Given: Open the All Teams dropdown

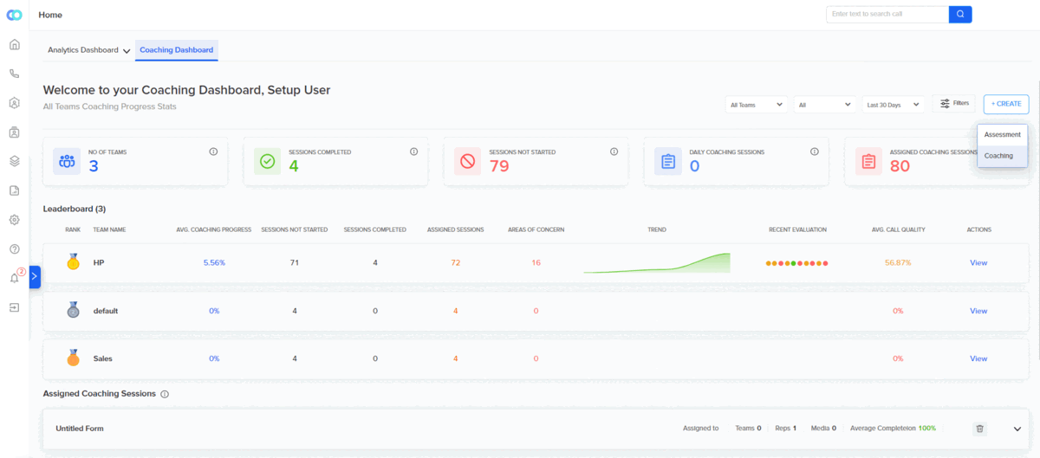Looking at the screenshot, I should [757, 105].
